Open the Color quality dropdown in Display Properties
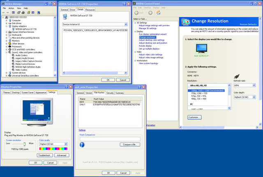The width and height of the screenshot is (263, 177). tap(66, 144)
